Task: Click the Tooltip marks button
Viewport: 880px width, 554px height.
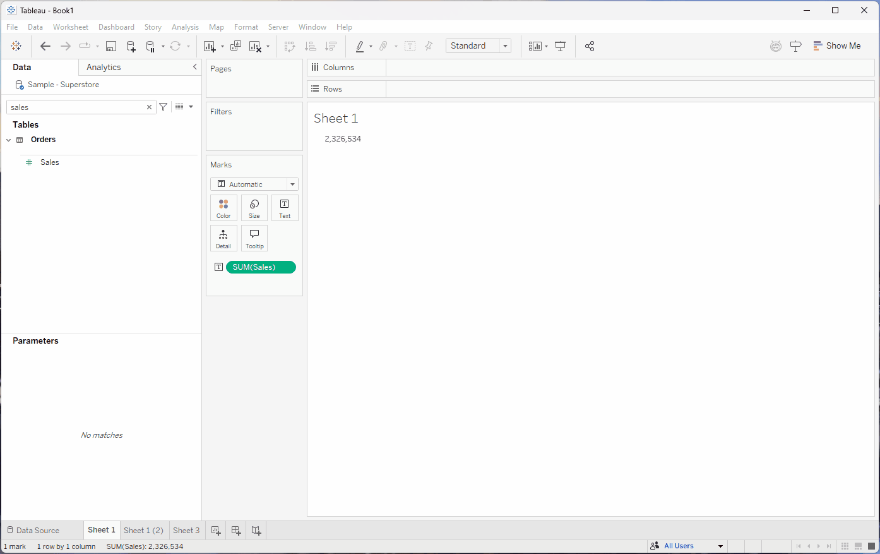Action: coord(254,238)
